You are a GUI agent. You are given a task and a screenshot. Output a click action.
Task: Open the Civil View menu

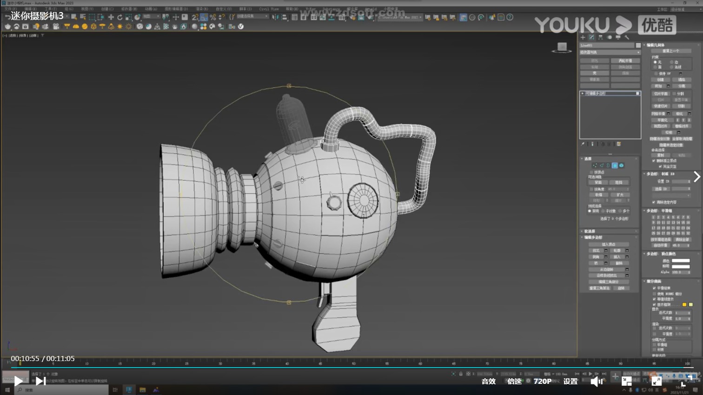(x=269, y=9)
